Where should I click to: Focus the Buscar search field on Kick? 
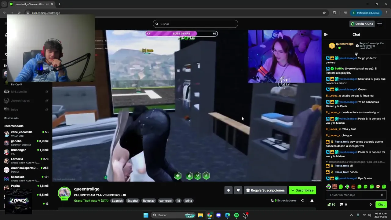[x=195, y=24]
